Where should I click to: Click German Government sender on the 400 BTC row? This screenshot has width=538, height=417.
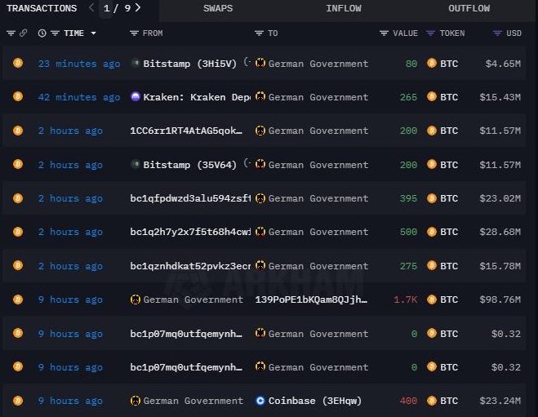pyautogui.click(x=193, y=401)
